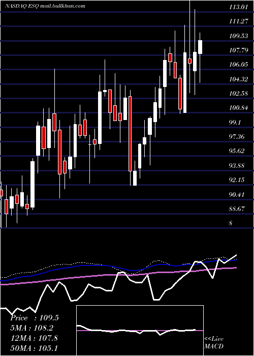
Task: Click the tall red candlestick dropping to 93.88
Action: point(130,133)
